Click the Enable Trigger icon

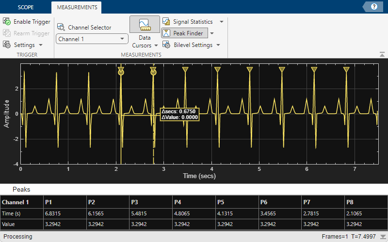[7, 22]
